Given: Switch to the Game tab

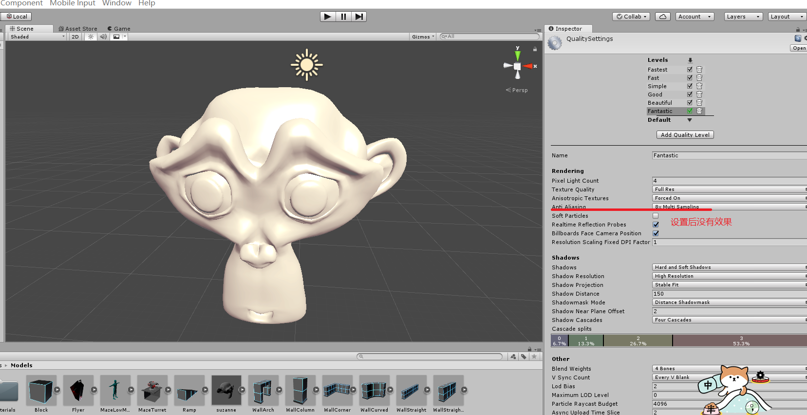Looking at the screenshot, I should tap(119, 29).
